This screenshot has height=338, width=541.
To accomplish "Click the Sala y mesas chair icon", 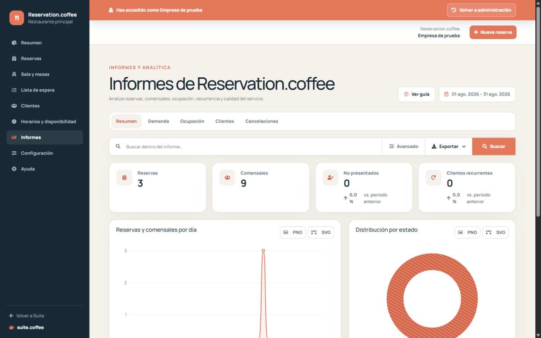I will (x=14, y=74).
